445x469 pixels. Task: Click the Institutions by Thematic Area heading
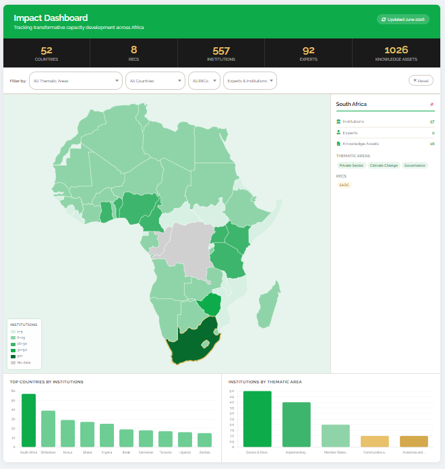click(265, 382)
